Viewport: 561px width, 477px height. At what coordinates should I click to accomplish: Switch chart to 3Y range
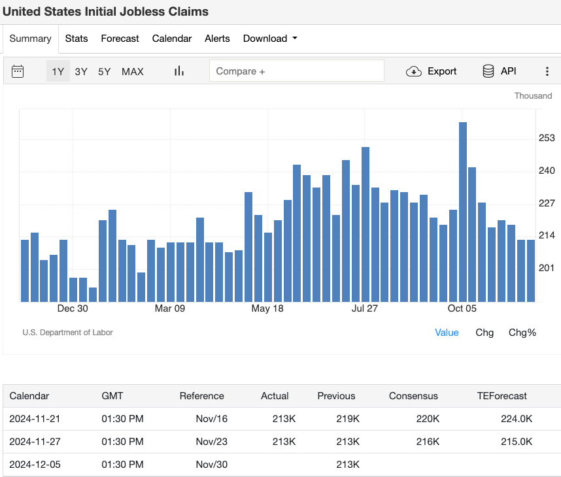click(81, 71)
